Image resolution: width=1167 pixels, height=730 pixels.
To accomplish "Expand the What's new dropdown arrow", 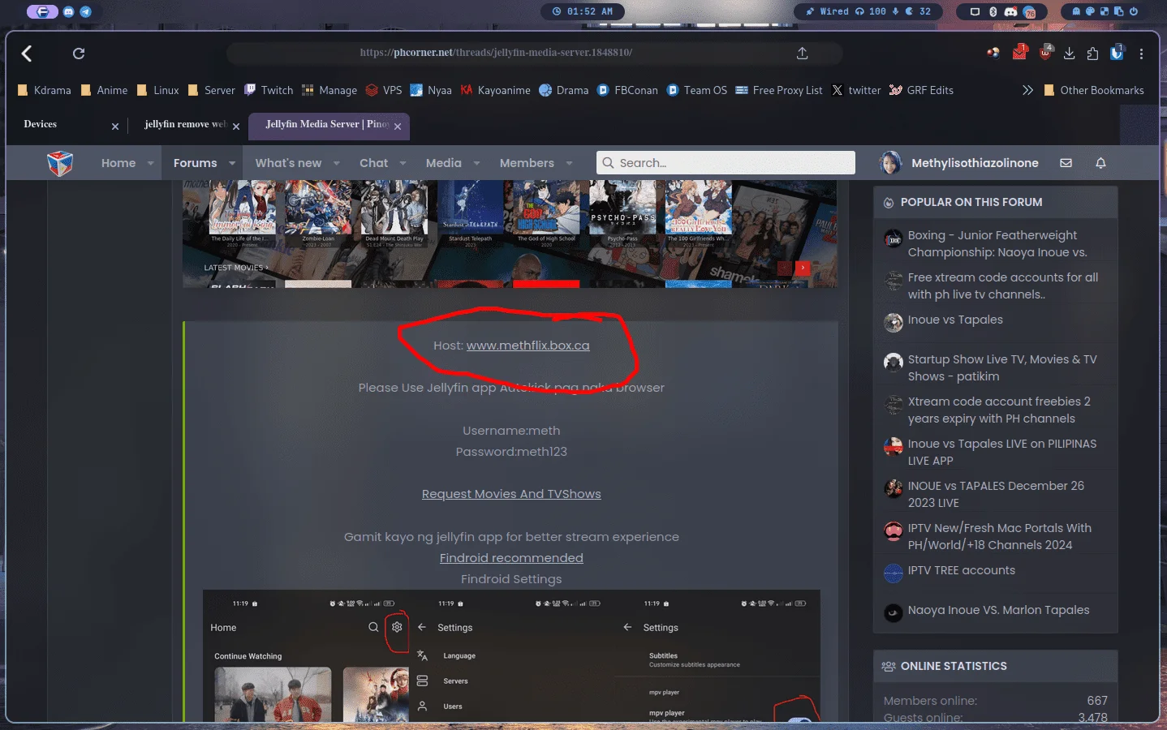I will 337,163.
